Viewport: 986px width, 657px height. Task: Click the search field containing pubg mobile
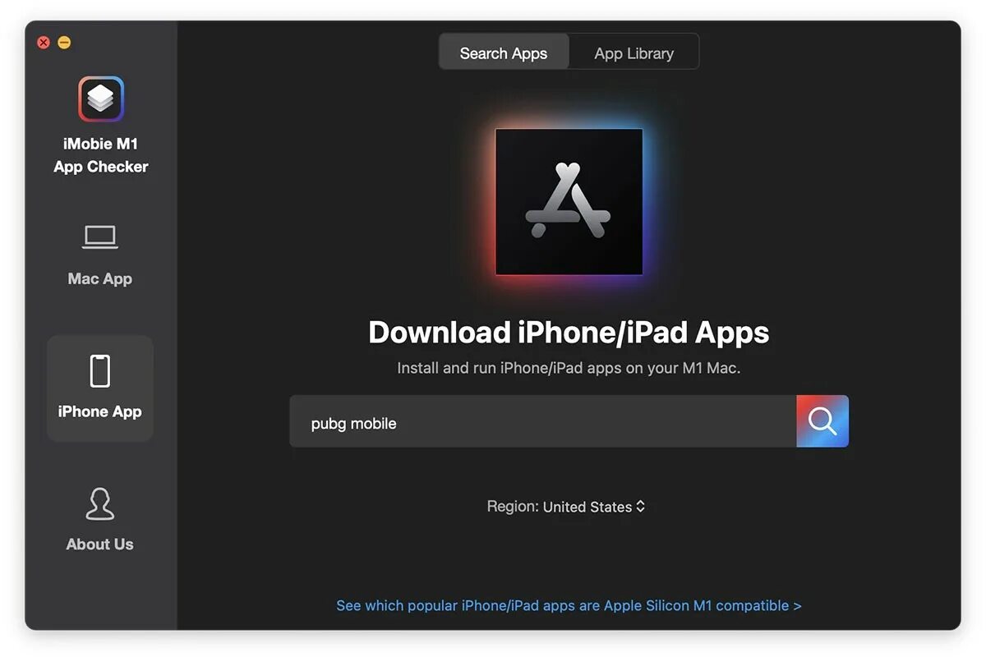tap(543, 422)
